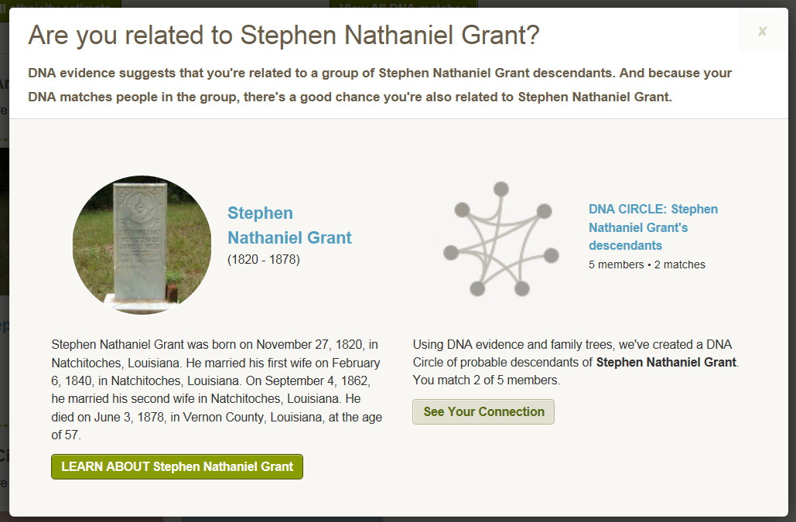Click the (1820 - 1878) lifespan text
Viewport: 796px width, 522px height.
pos(263,260)
